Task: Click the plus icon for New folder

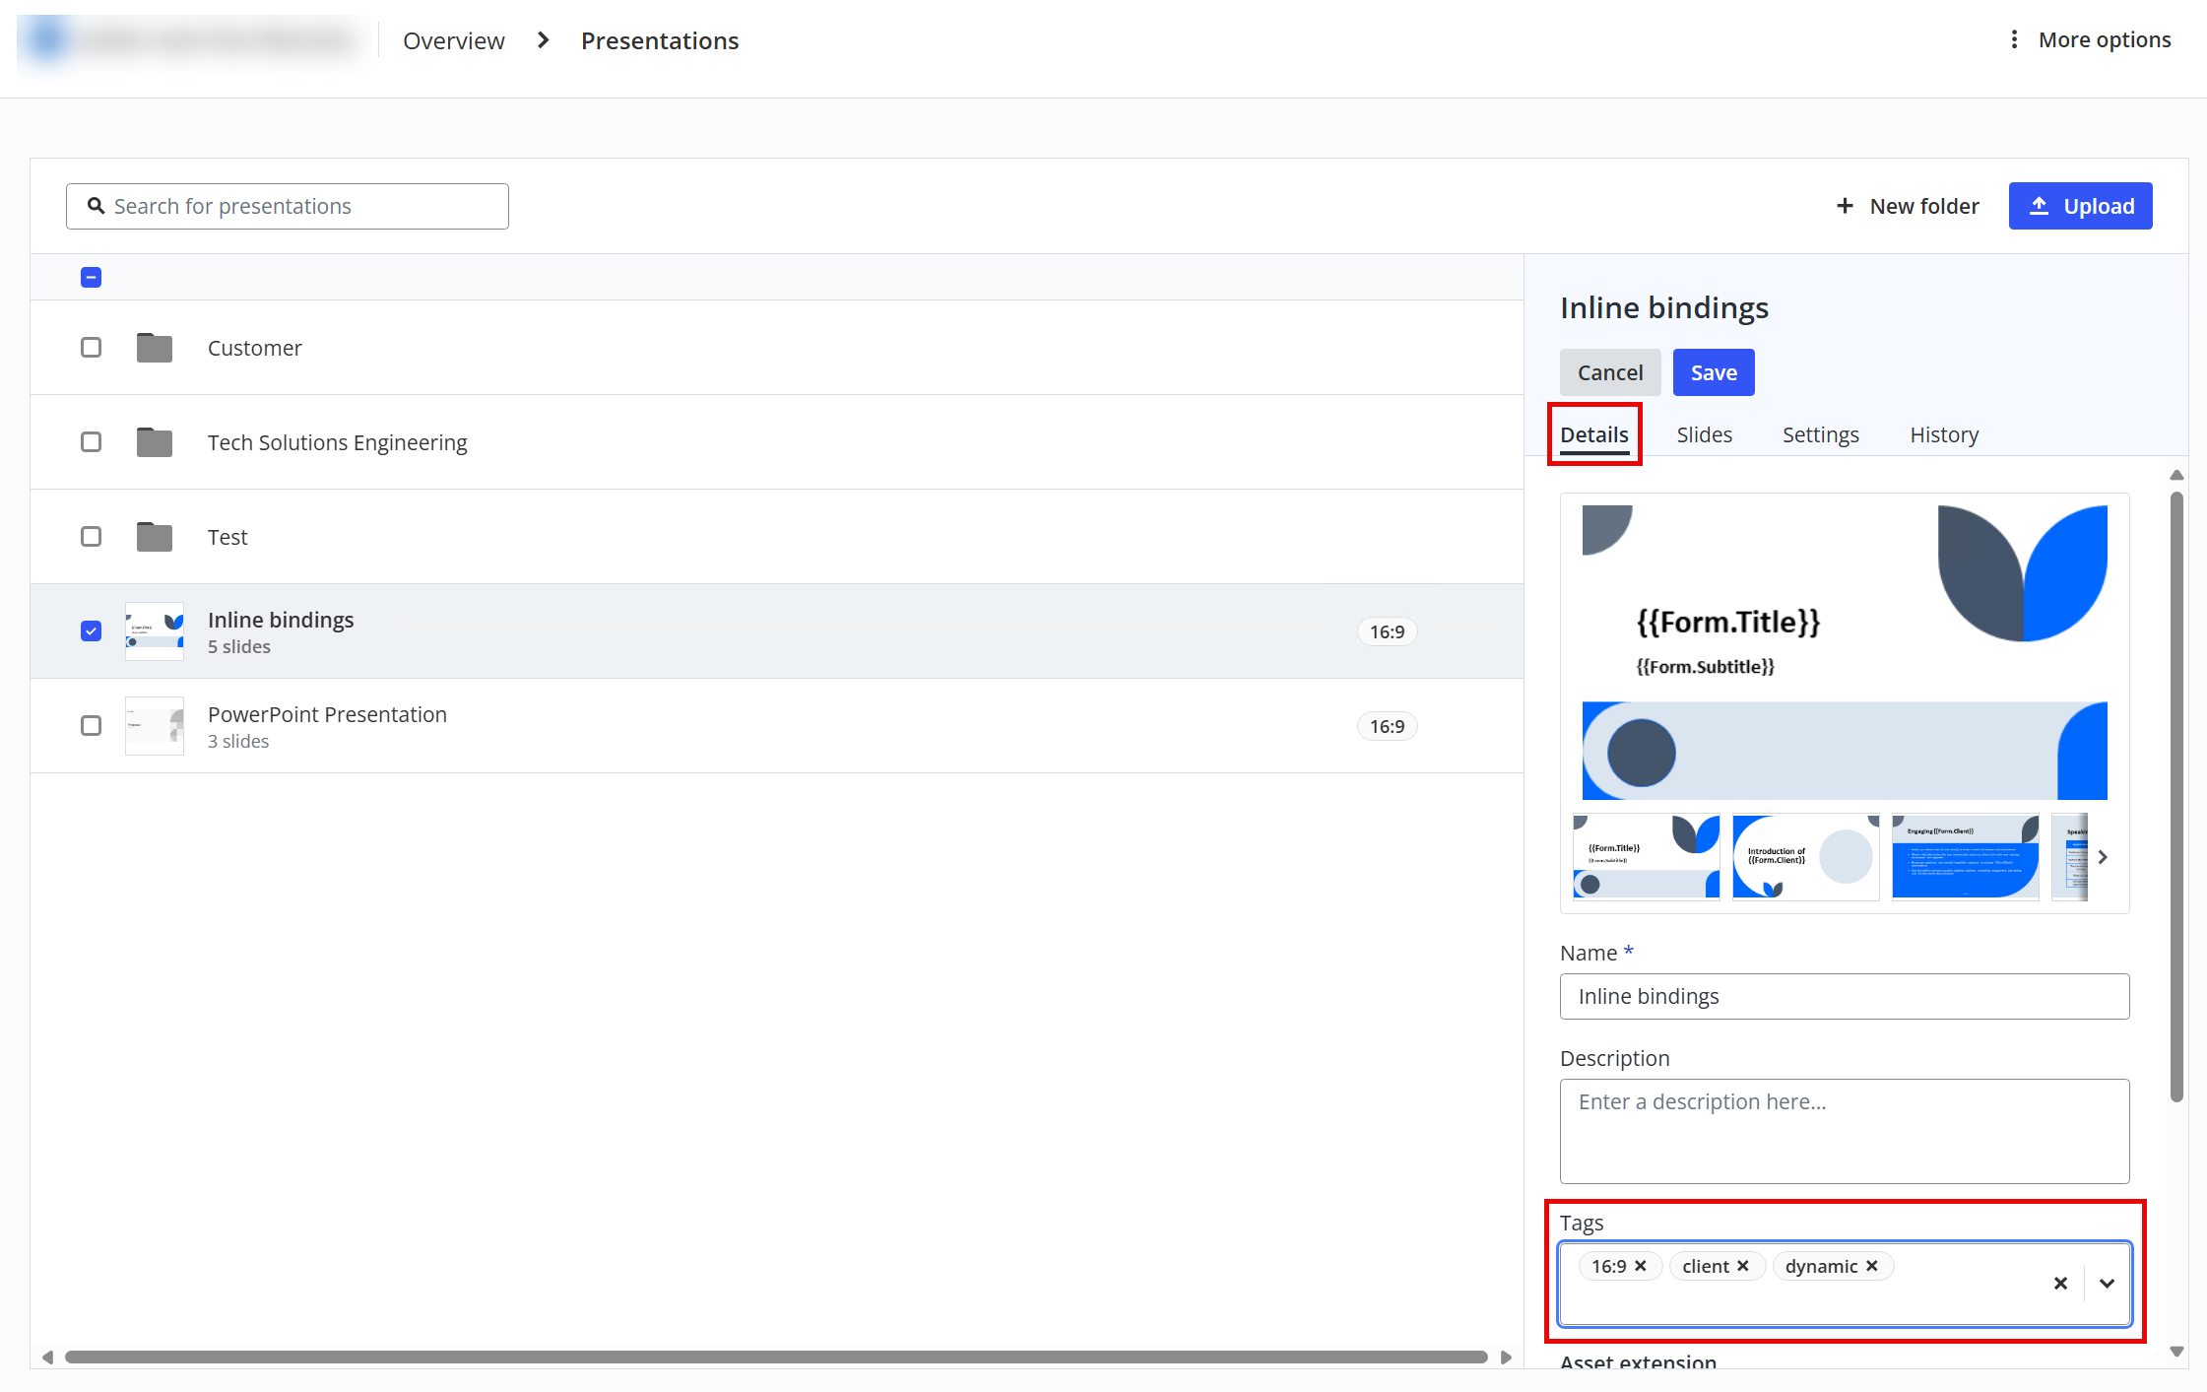Action: 1845,206
